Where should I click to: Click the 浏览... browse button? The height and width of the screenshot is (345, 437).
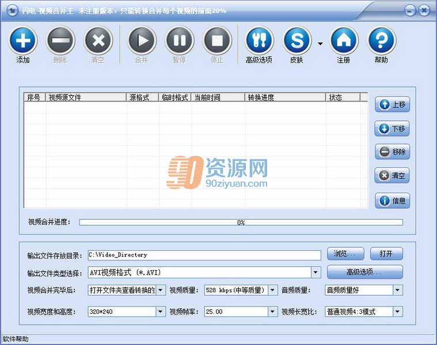tap(345, 254)
